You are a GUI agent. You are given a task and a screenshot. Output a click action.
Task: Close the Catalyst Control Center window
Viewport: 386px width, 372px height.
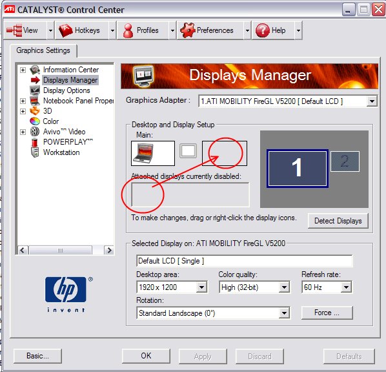pos(379,10)
